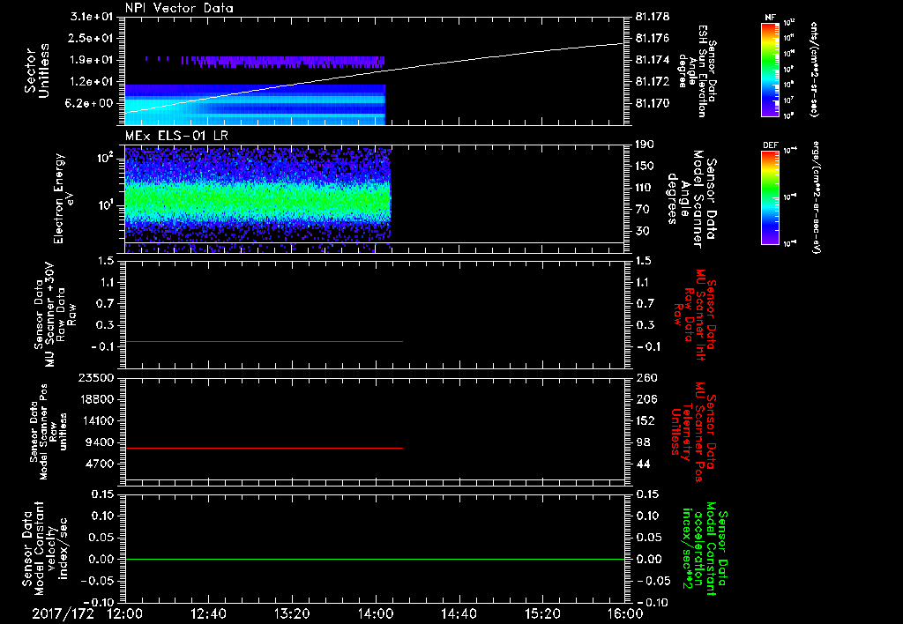Click the 3.1e+01 tick label
Viewport: 903px width, 624px height.
pos(91,17)
